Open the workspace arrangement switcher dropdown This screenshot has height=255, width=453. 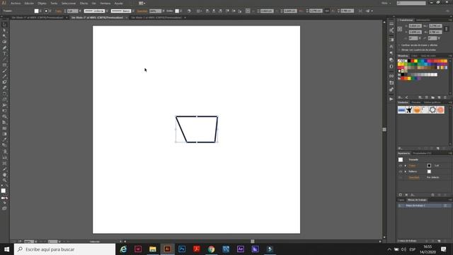click(x=142, y=3)
